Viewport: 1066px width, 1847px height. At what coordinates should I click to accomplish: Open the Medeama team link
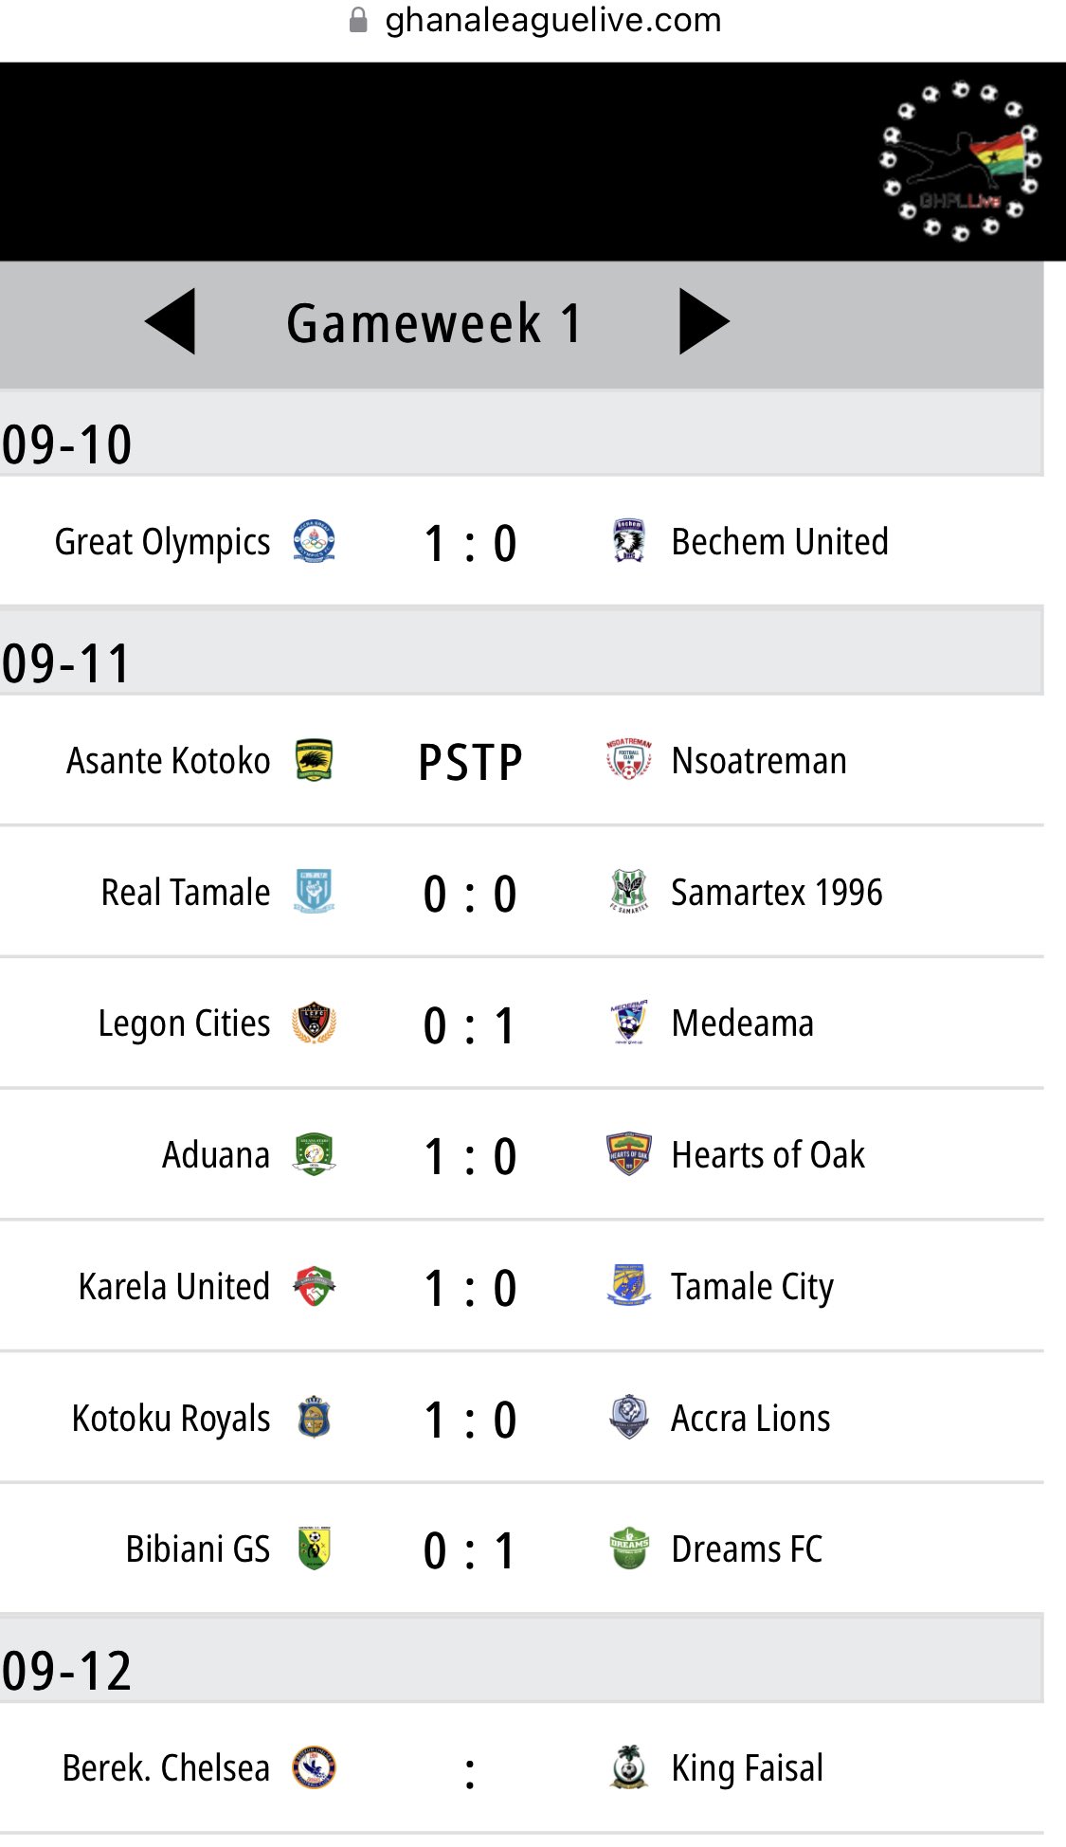coord(742,1023)
